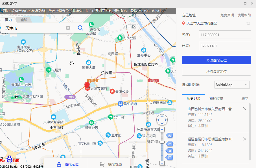This screenshot has height=168, width=256.
Task: Set zoom level to 街 (street)
Action: [169, 135]
